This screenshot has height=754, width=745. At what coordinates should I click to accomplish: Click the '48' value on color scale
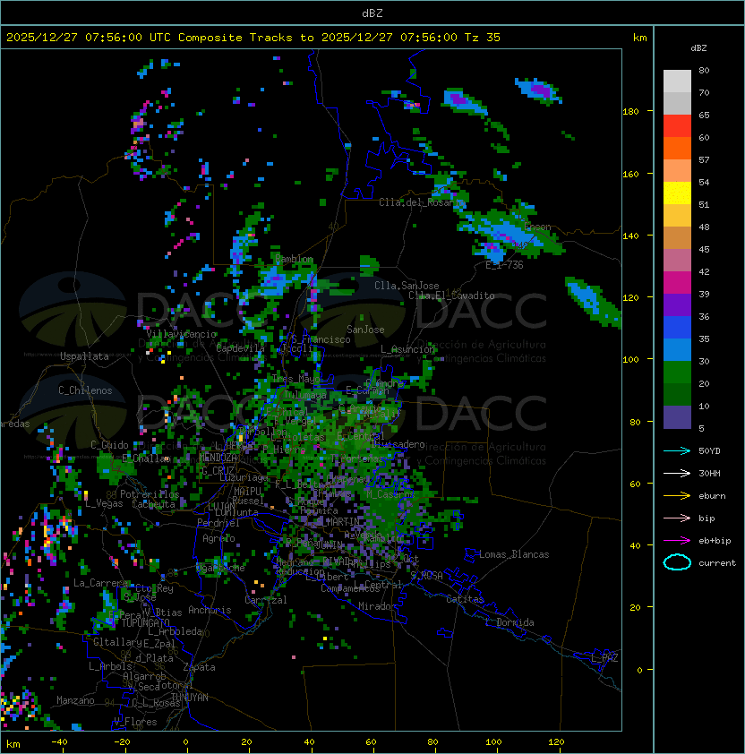tap(704, 227)
